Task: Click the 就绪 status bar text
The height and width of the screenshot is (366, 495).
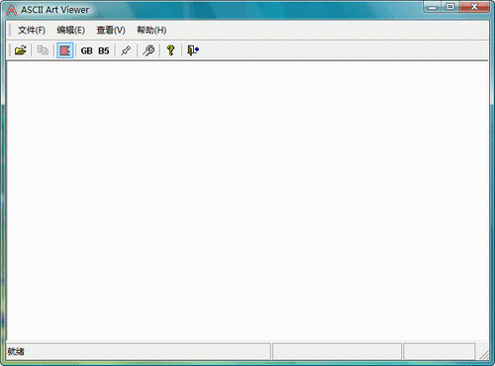Action: pyautogui.click(x=16, y=351)
